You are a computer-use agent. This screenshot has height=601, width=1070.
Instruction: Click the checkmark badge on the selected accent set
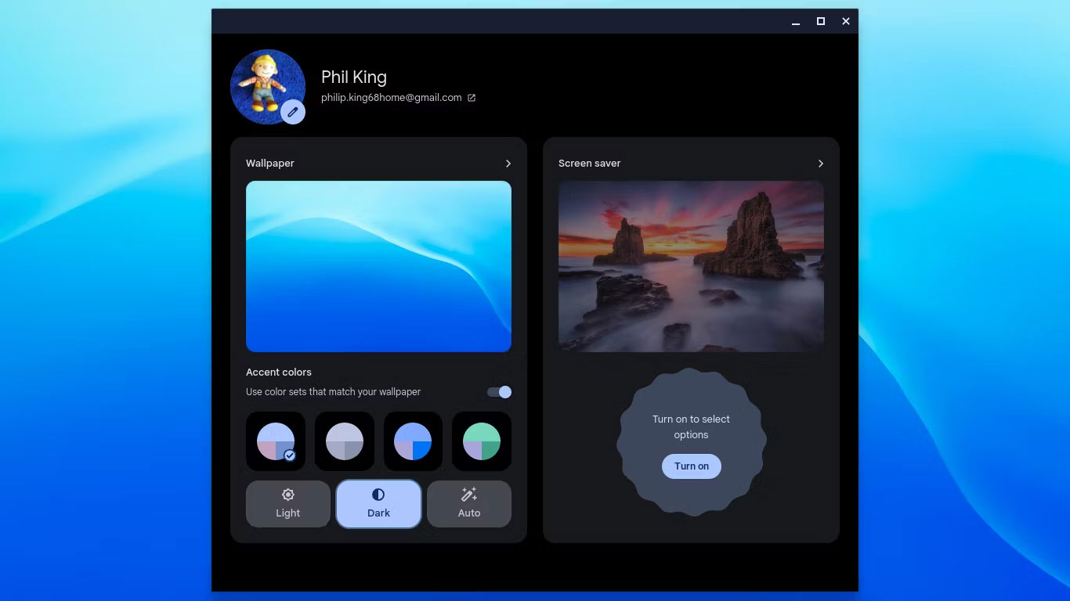(x=289, y=455)
